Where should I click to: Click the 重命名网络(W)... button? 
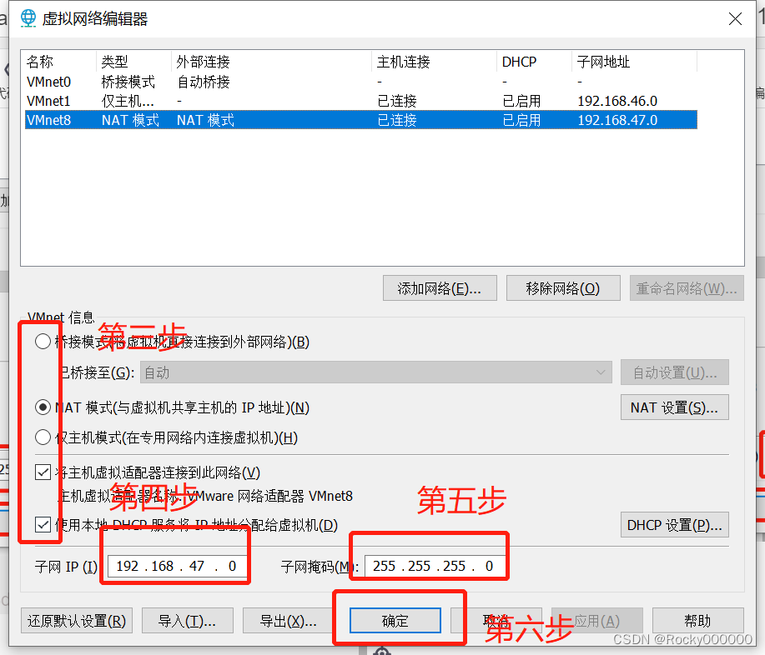click(687, 288)
